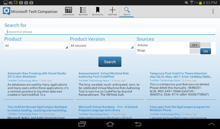Open the Latest News tab
The height and width of the screenshot is (129, 220).
68,11
